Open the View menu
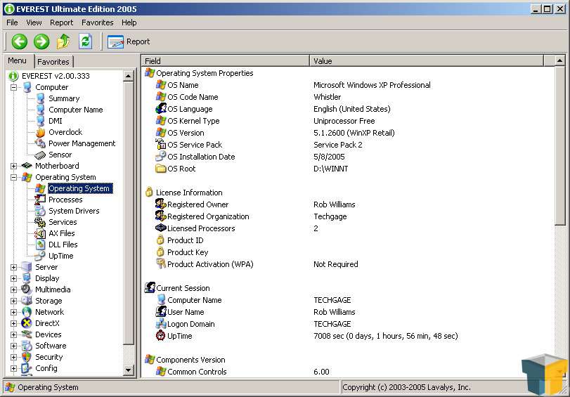This screenshot has width=570, height=397. pos(34,22)
